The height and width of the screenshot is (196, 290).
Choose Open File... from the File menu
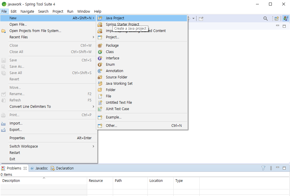[48, 24]
